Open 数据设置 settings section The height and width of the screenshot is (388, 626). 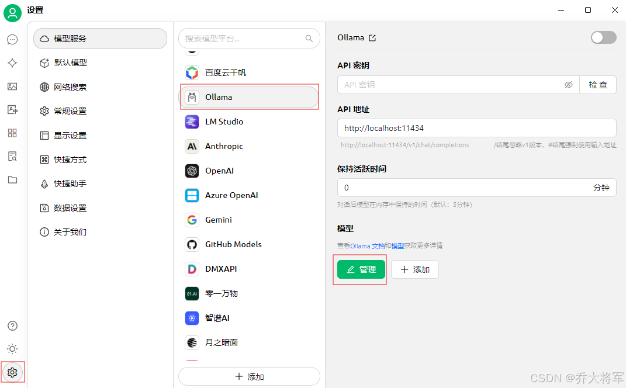(100, 208)
